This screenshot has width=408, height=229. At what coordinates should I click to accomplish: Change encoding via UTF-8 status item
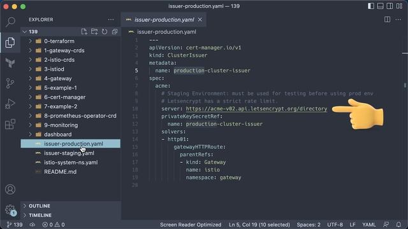pos(335,225)
